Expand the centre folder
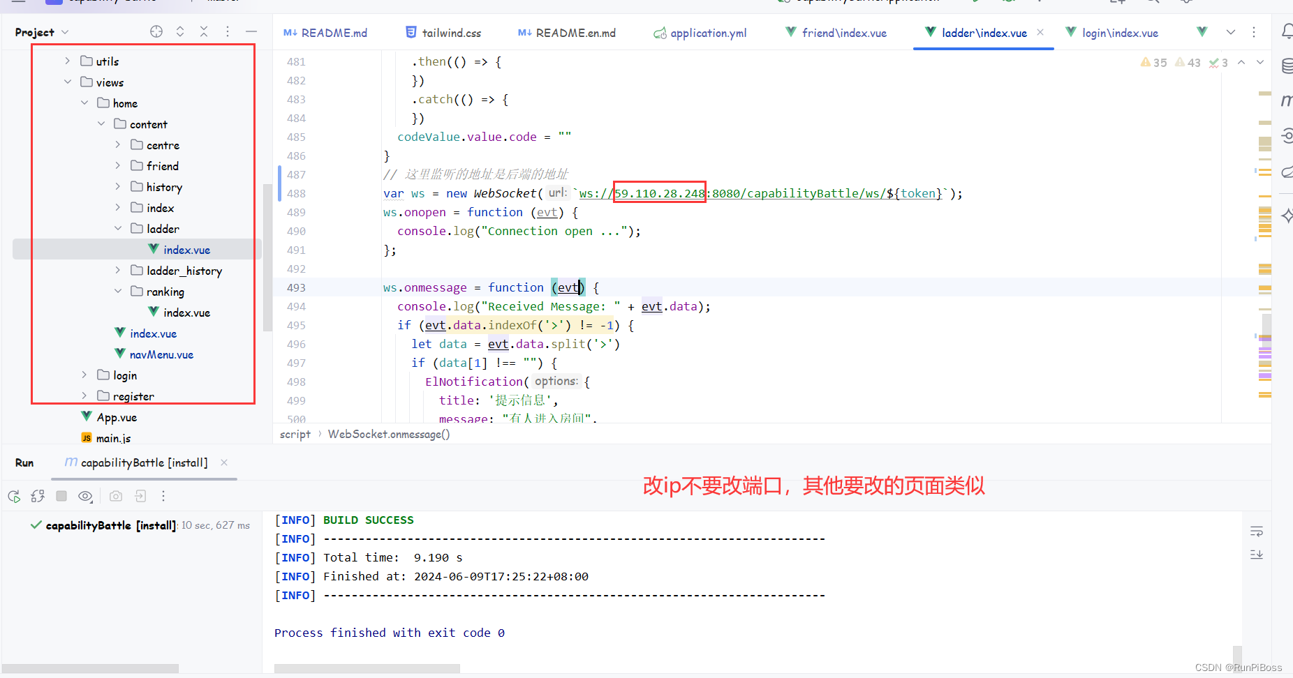 tap(117, 144)
